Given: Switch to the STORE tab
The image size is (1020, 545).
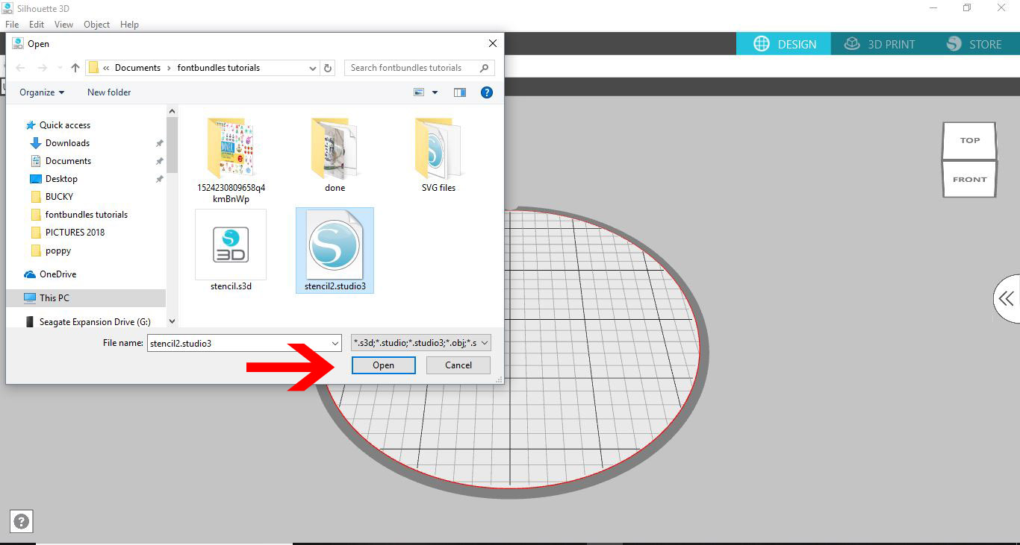Looking at the screenshot, I should (x=974, y=44).
